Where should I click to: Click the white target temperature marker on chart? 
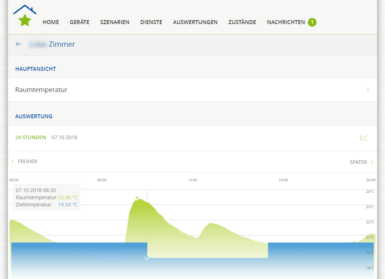coord(147,258)
